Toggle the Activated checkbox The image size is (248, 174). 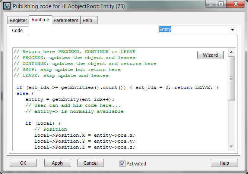(x=123, y=164)
